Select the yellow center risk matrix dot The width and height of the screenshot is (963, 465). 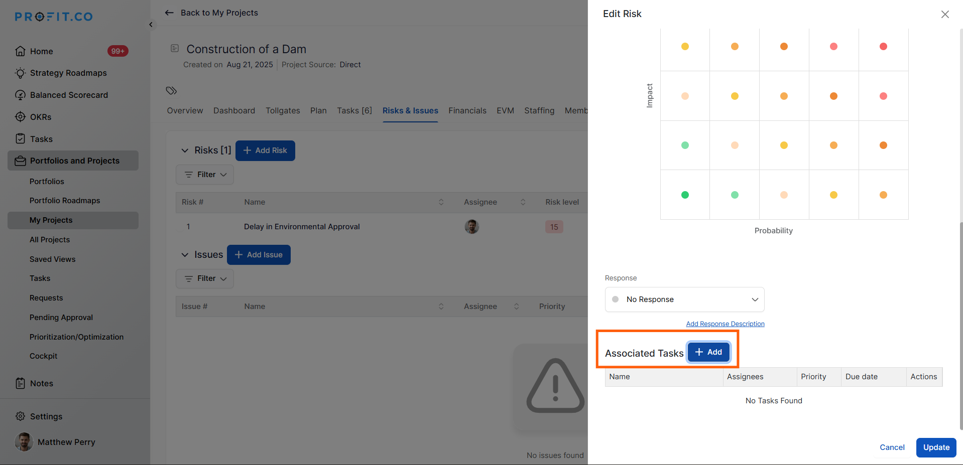784,145
